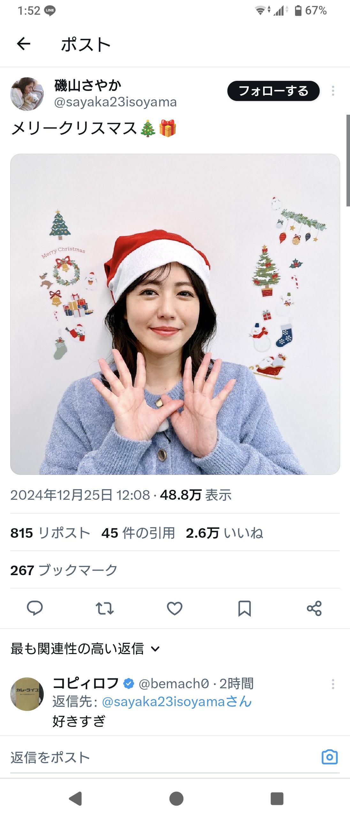This screenshot has height=818, width=350.
Task: Open the Christmas photo attachment
Action: [175, 314]
